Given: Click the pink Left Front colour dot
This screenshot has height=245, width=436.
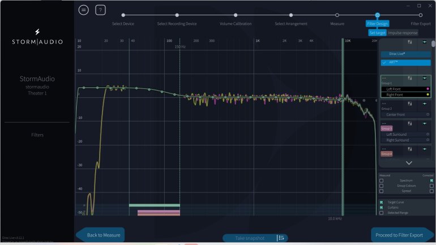Looking at the screenshot, I should [428, 89].
